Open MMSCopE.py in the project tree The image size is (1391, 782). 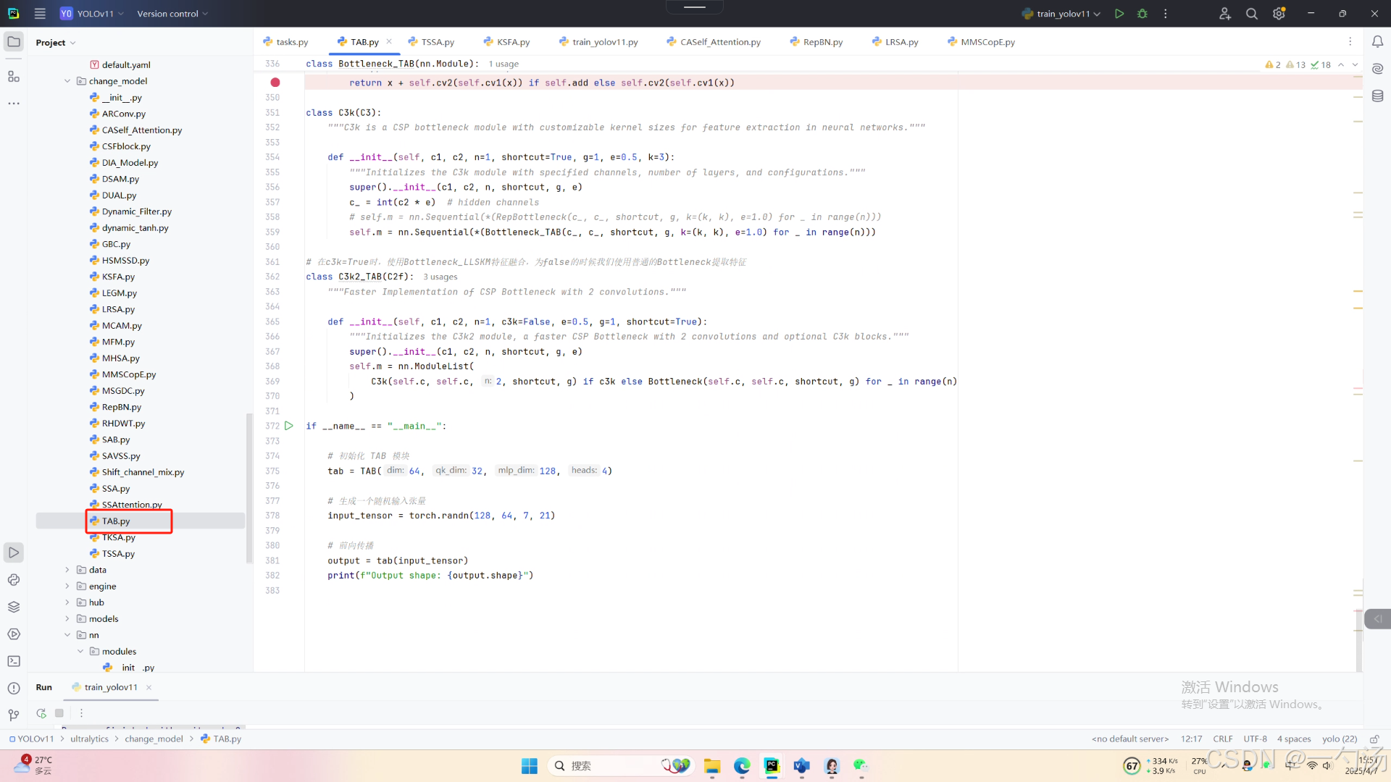[129, 374]
